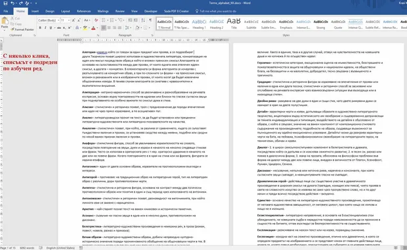The width and height of the screenshot is (407, 250).
Task: Decrease font size with Shrink Font
Action: 79,20
